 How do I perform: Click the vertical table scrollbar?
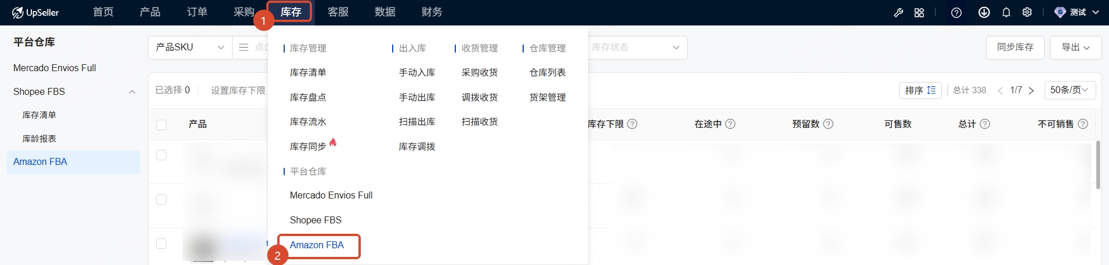click(1098, 165)
